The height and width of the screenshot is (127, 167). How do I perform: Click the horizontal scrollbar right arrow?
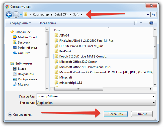pos(151,89)
